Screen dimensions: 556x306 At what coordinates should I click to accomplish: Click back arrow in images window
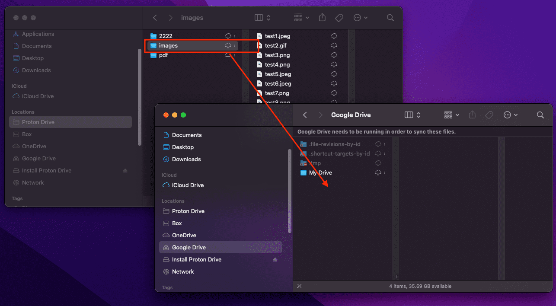(155, 18)
